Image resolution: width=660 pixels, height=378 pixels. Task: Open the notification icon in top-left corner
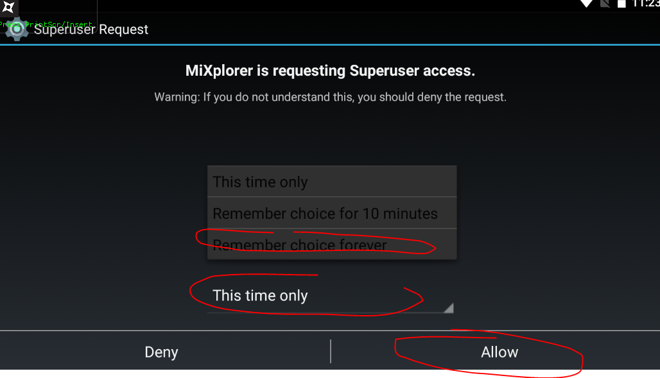[8, 7]
